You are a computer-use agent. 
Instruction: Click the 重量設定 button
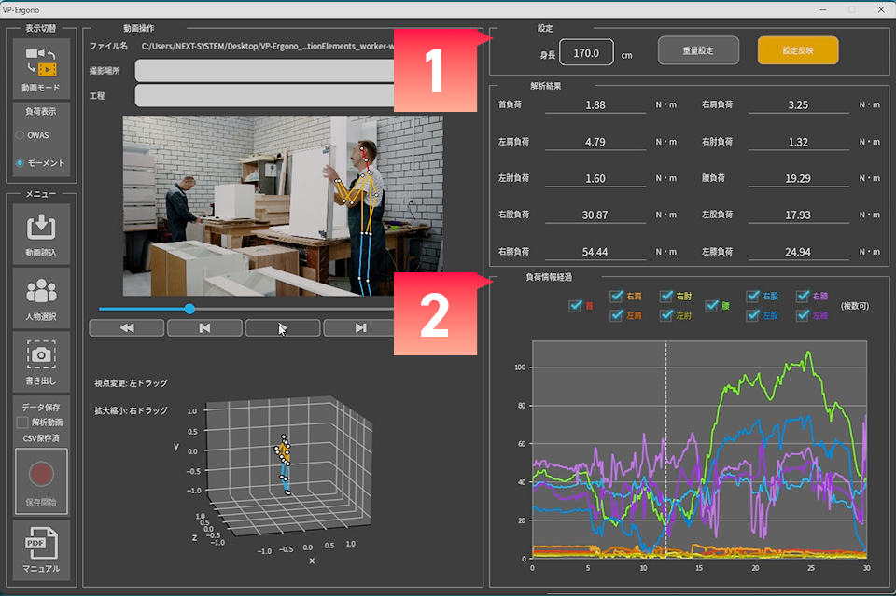click(x=699, y=50)
